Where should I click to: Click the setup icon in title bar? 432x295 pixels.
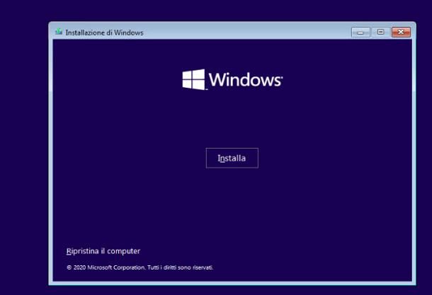[59, 32]
